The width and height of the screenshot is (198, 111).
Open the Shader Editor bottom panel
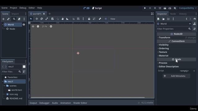tap(80, 103)
